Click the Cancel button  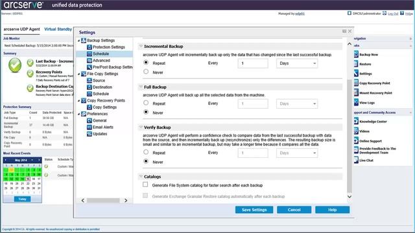294,210
